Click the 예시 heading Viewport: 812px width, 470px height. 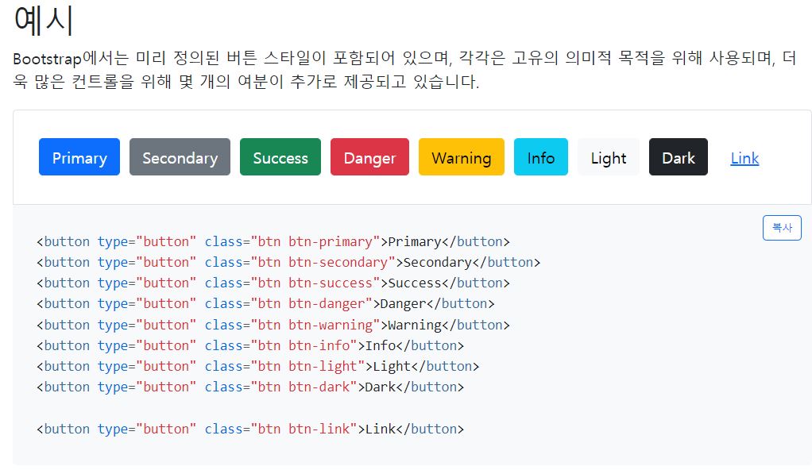pyautogui.click(x=44, y=21)
